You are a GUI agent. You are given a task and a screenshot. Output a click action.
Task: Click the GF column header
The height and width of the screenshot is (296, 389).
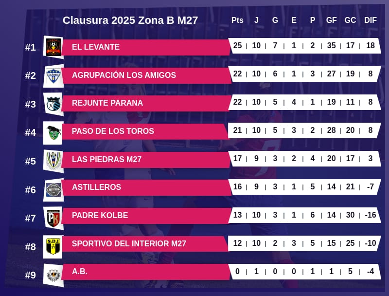(x=331, y=20)
